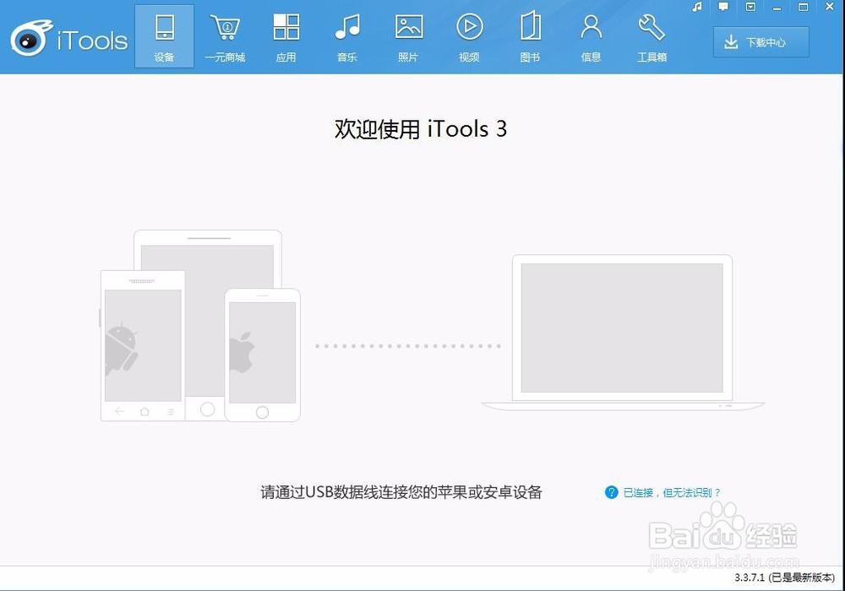The width and height of the screenshot is (845, 591).
Task: Click the version 3.3.7.1 status text
Action: [784, 577]
